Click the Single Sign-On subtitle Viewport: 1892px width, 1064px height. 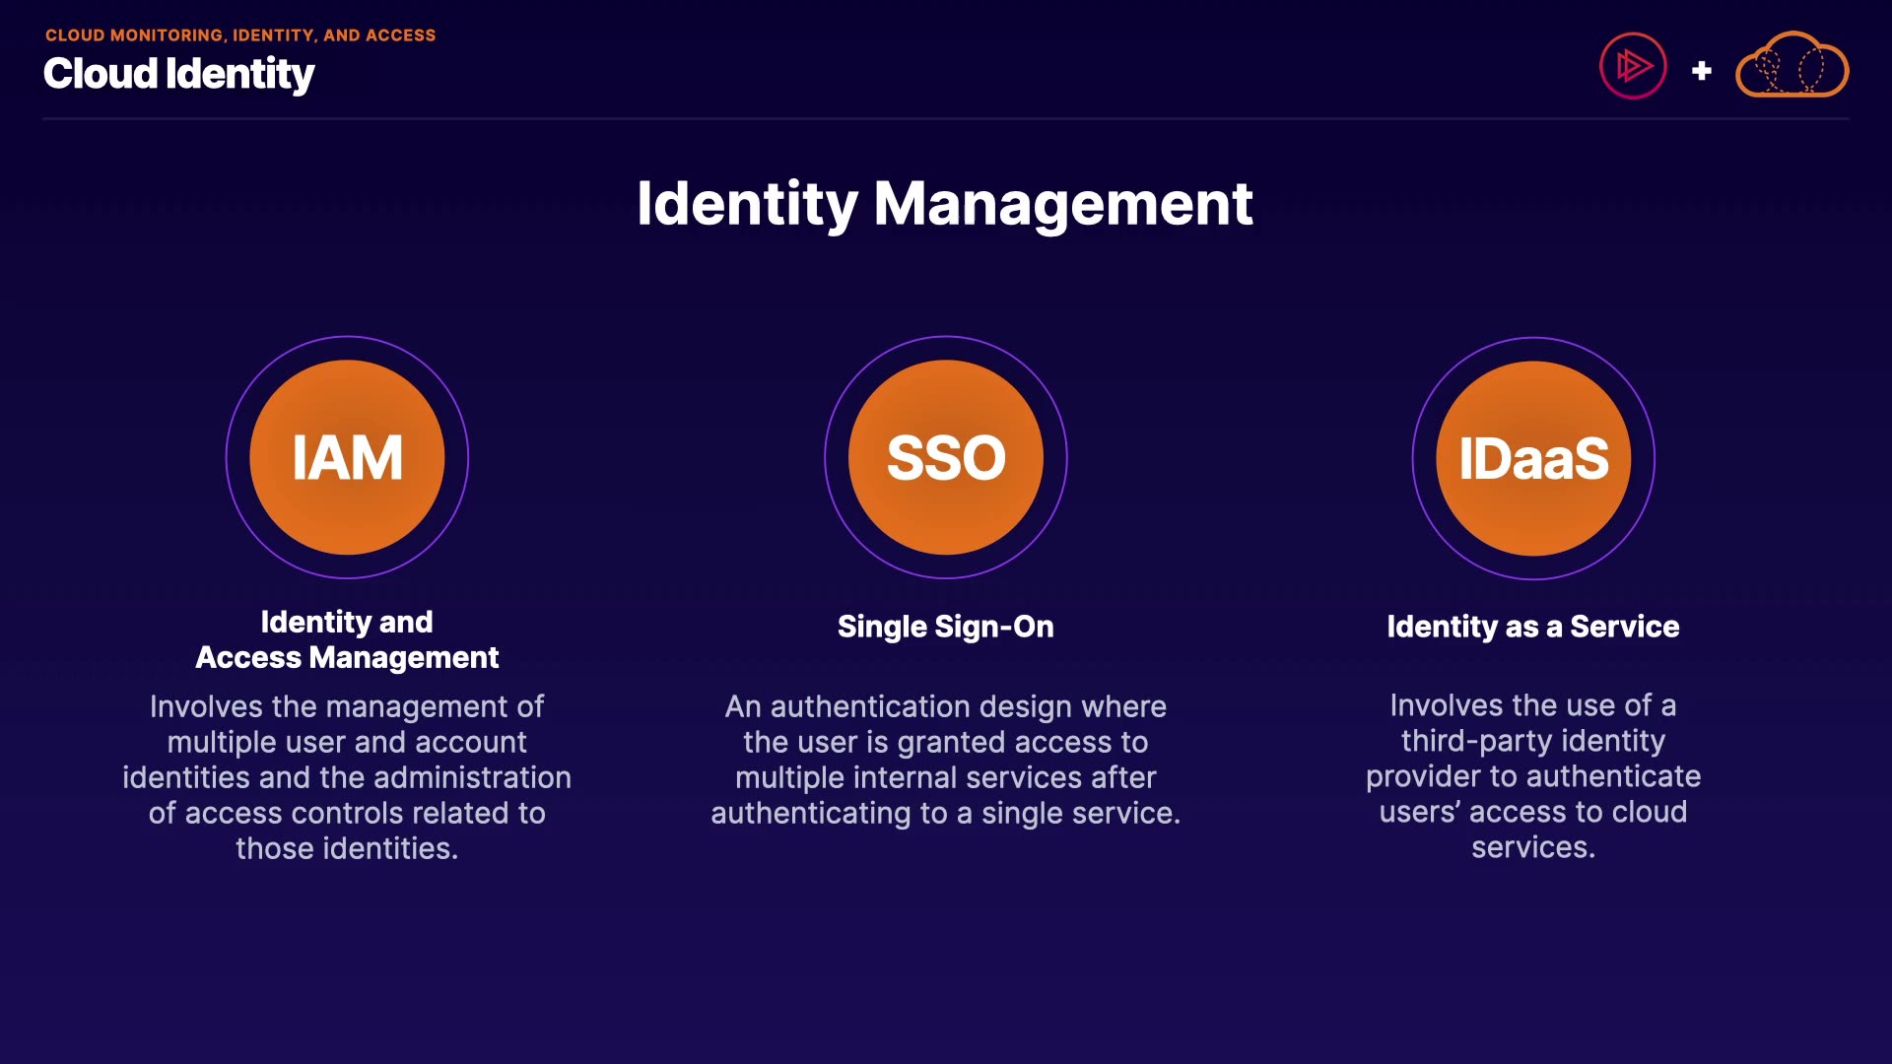[945, 627]
